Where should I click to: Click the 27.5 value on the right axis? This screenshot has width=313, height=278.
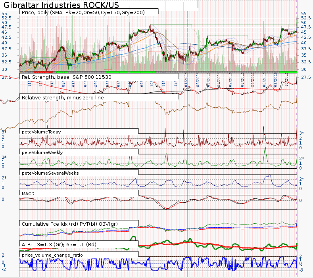click(306, 77)
